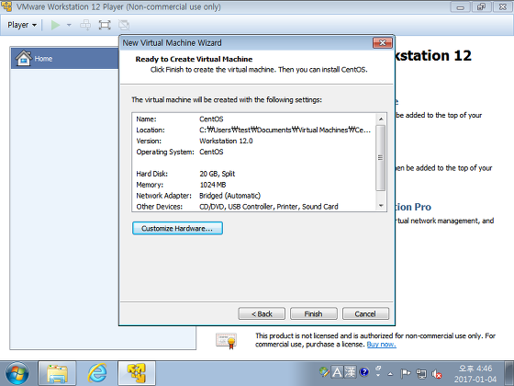Click the license certificate icon

(x=226, y=341)
